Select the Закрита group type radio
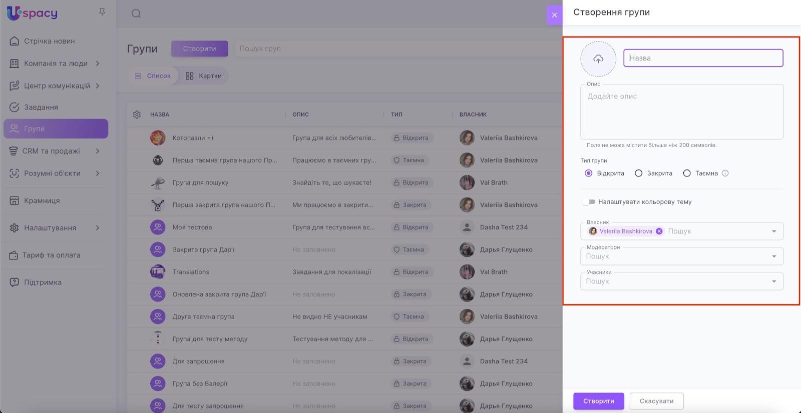This screenshot has height=413, width=801. 639,173
